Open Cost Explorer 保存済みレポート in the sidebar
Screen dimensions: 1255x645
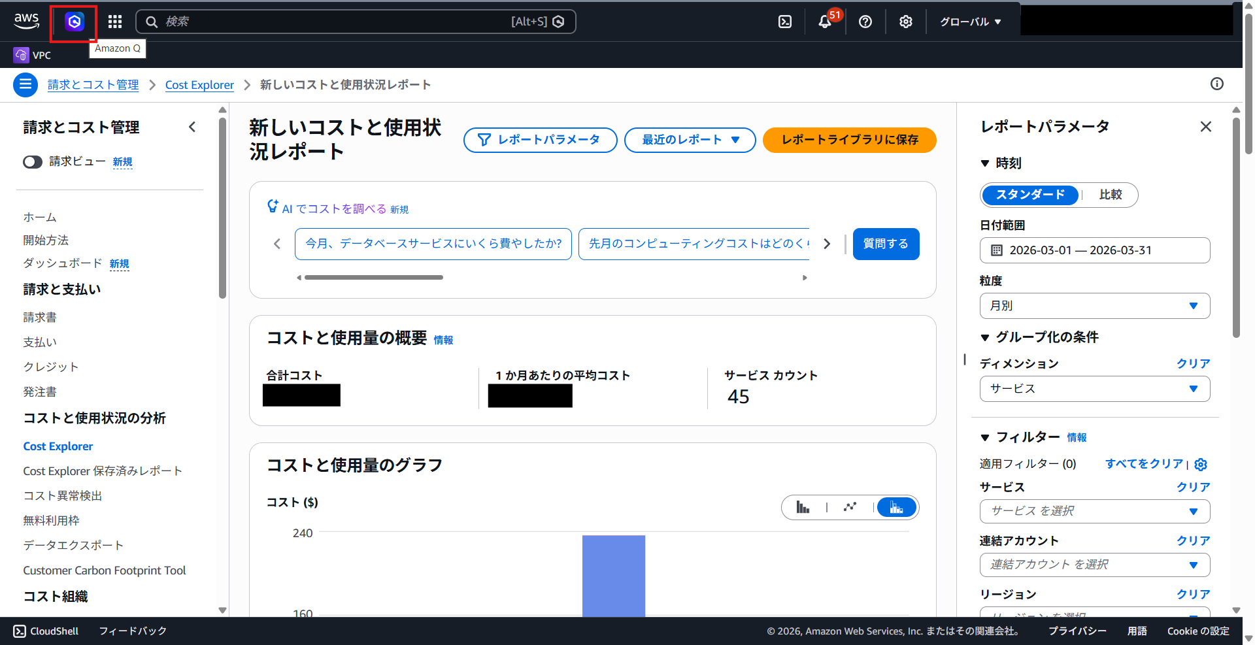tap(103, 470)
